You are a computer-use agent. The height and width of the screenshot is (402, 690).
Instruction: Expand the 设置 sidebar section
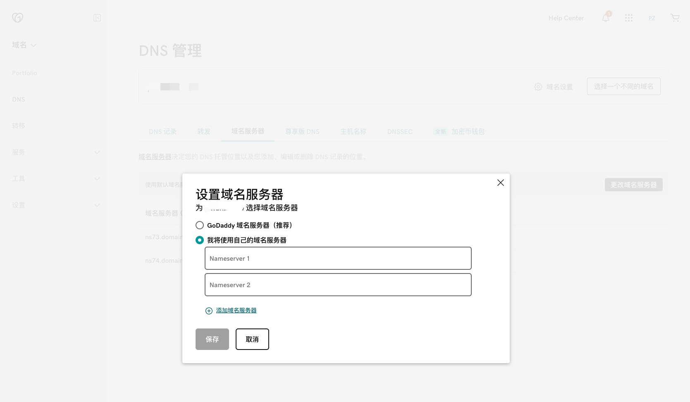pos(97,205)
